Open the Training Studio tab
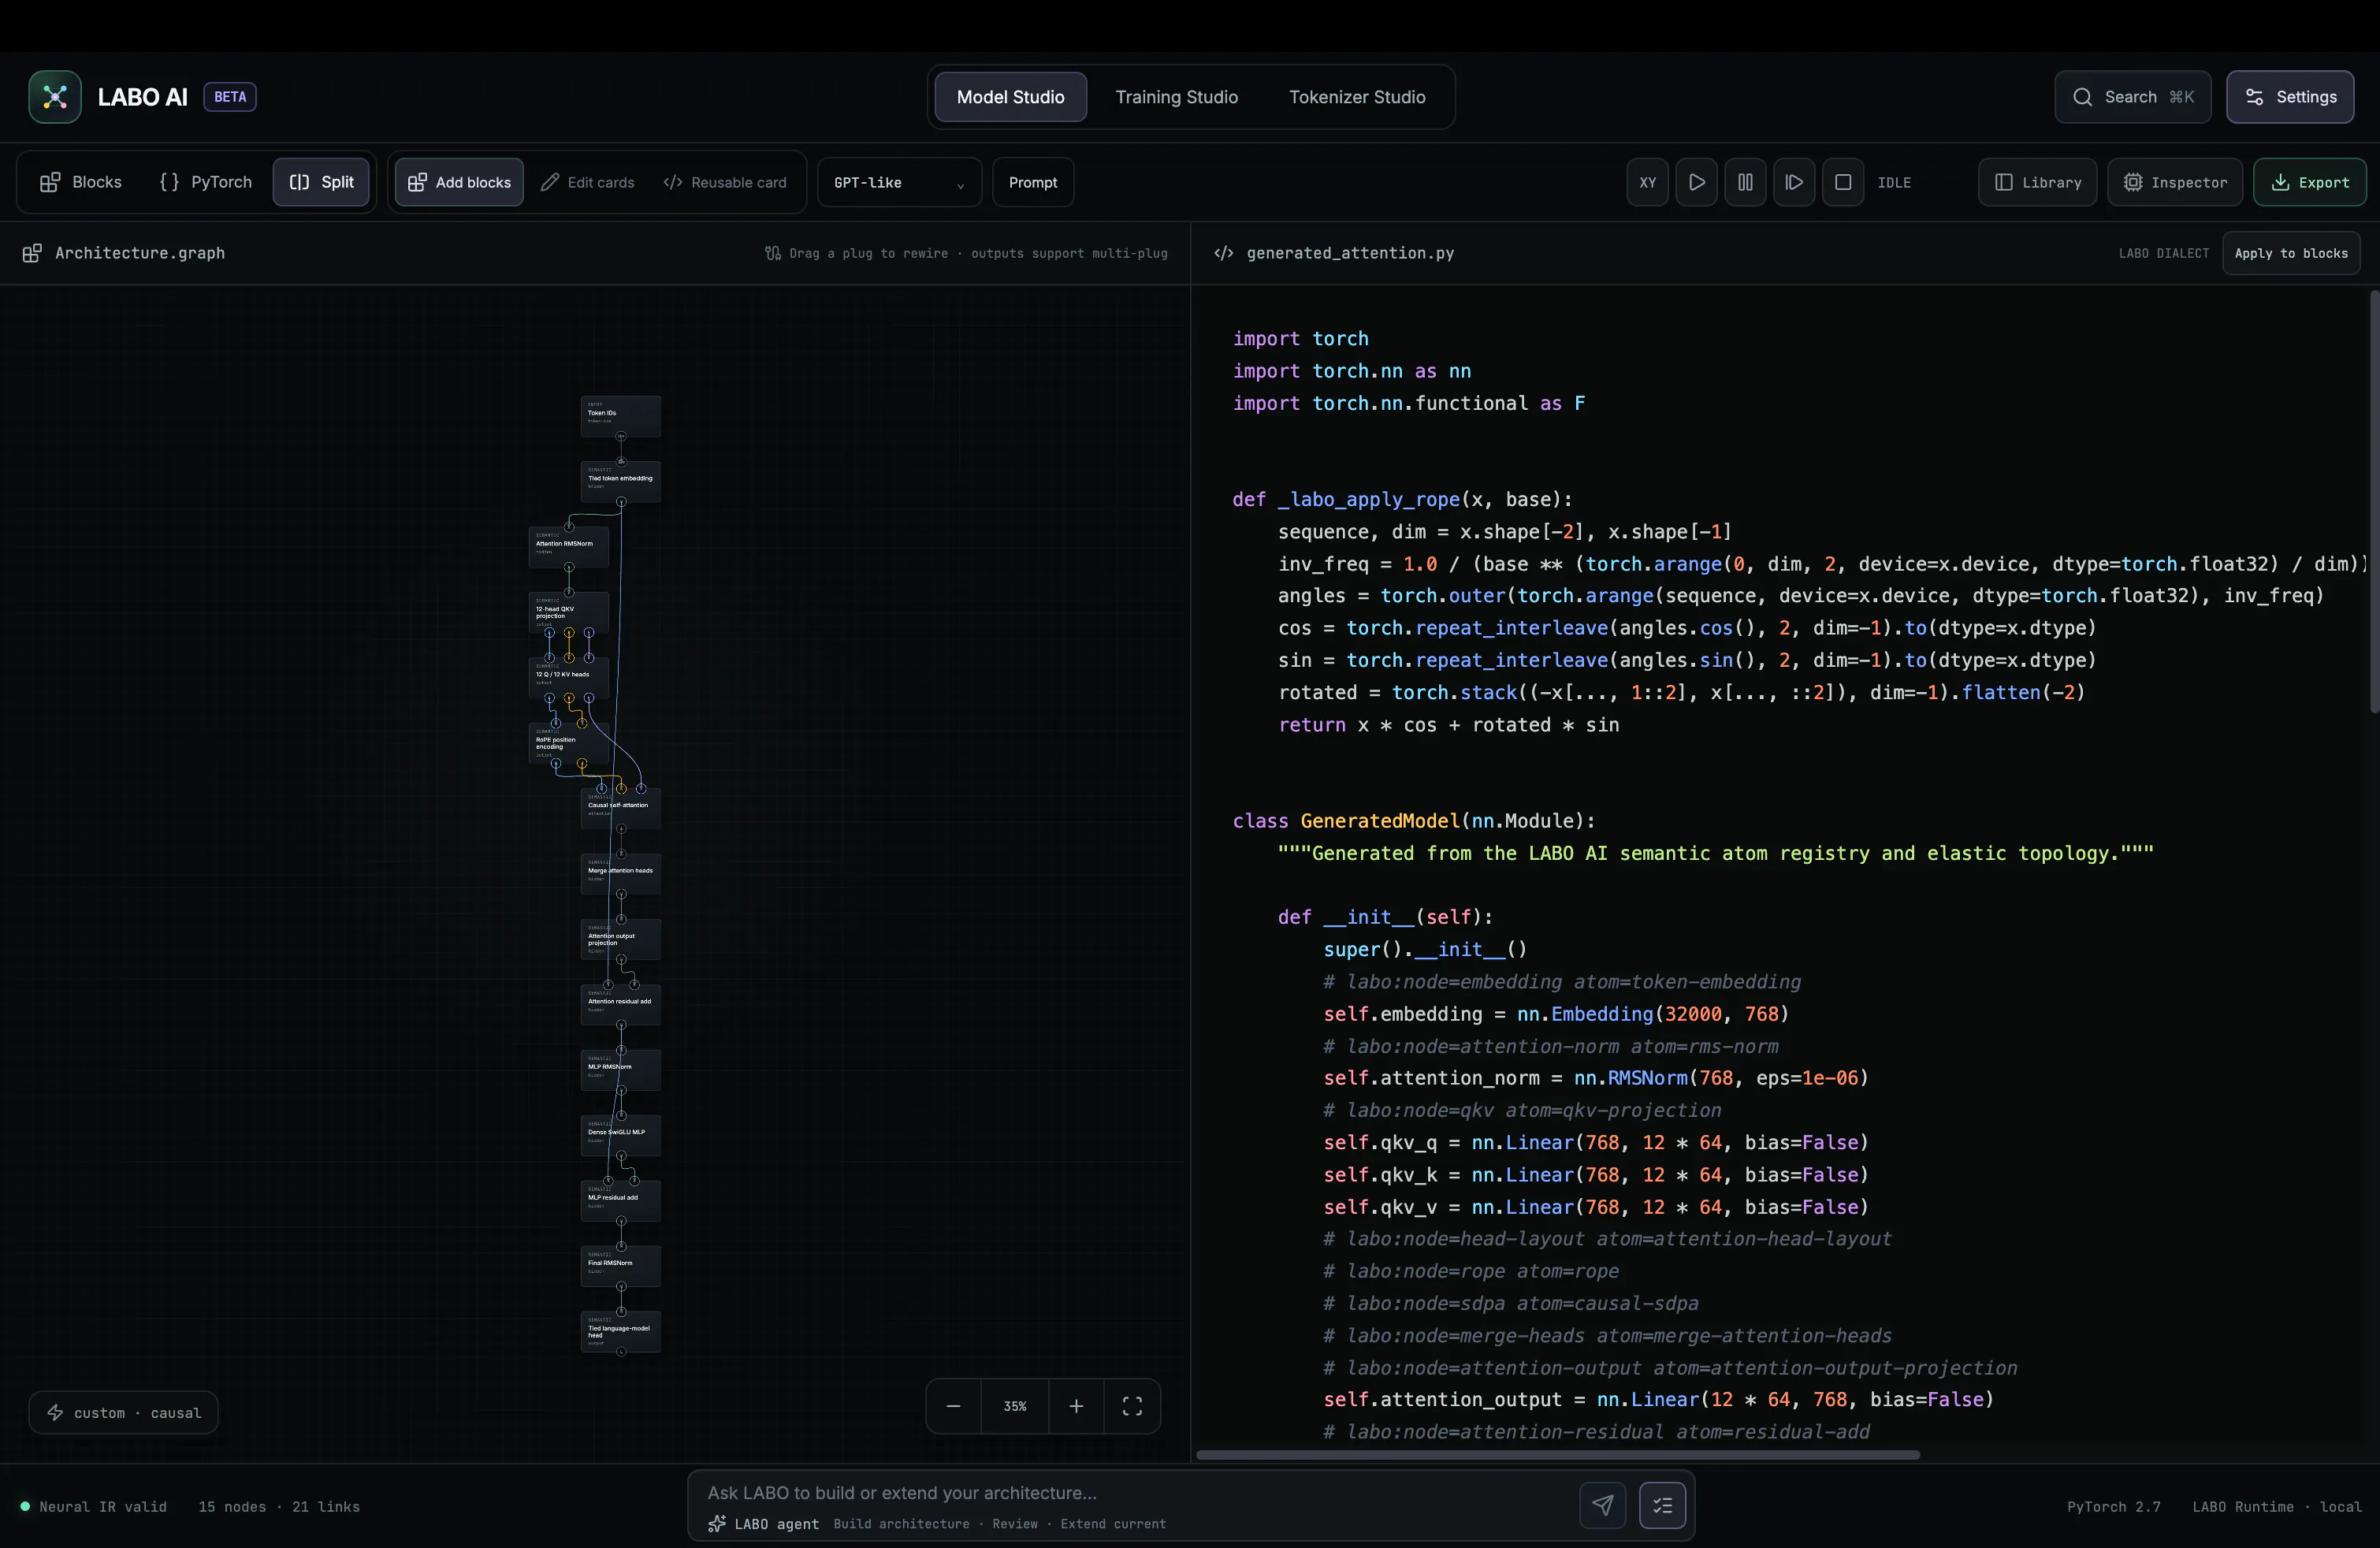Screen dimensions: 2380x1548 click(1176, 97)
